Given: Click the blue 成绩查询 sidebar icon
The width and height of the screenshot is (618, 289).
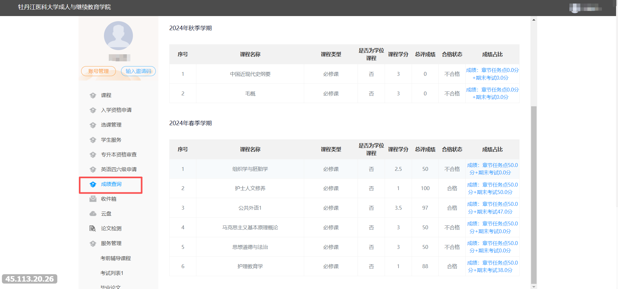Looking at the screenshot, I should click(x=93, y=184).
